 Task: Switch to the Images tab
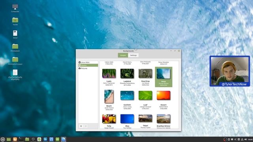pos(123,55)
